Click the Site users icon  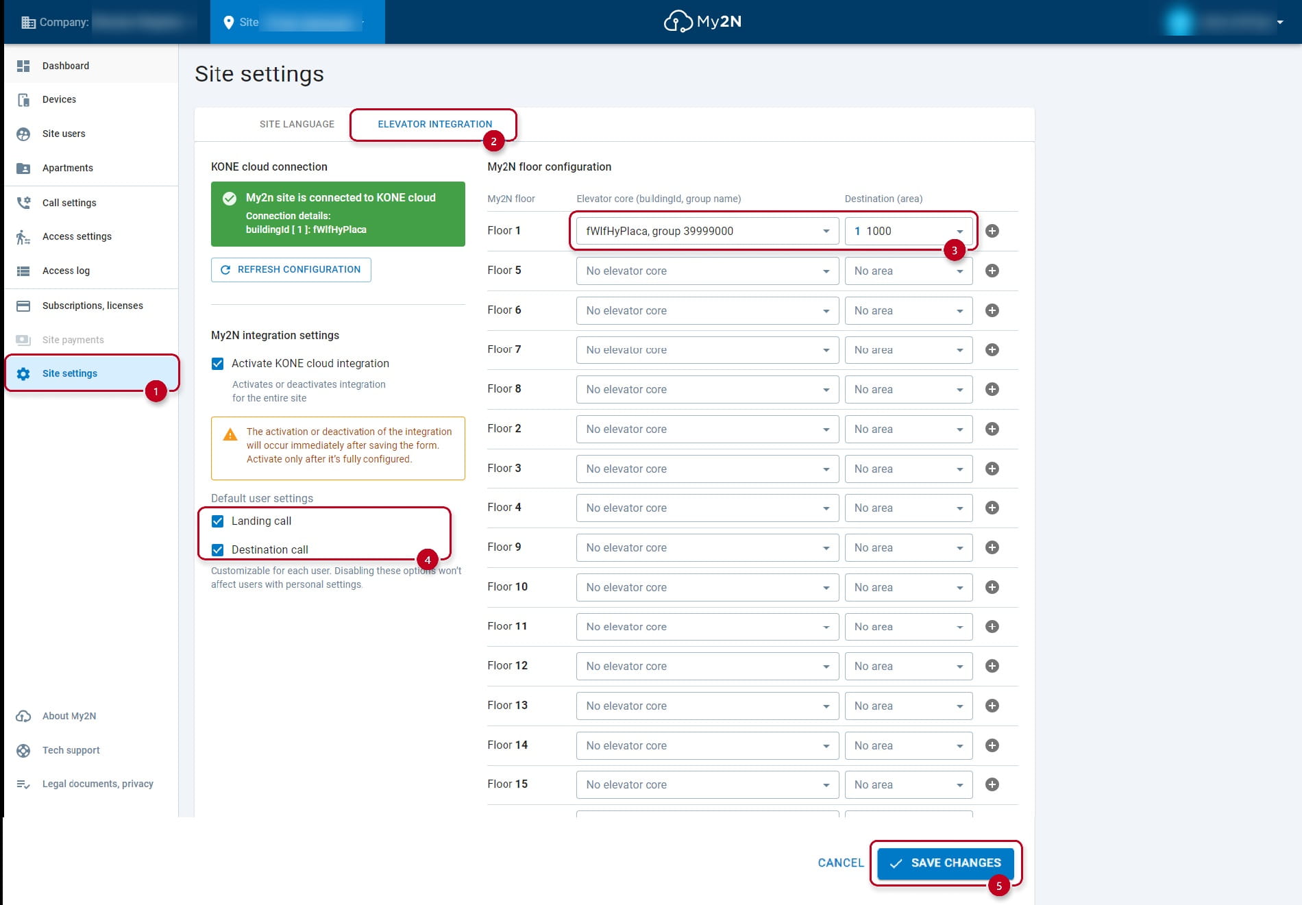(23, 134)
